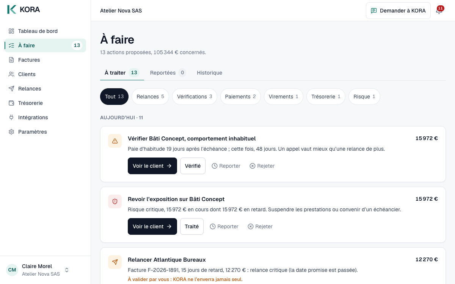Click Rejeter on Revoir l'exposition card
The height and width of the screenshot is (284, 455).
point(260,226)
